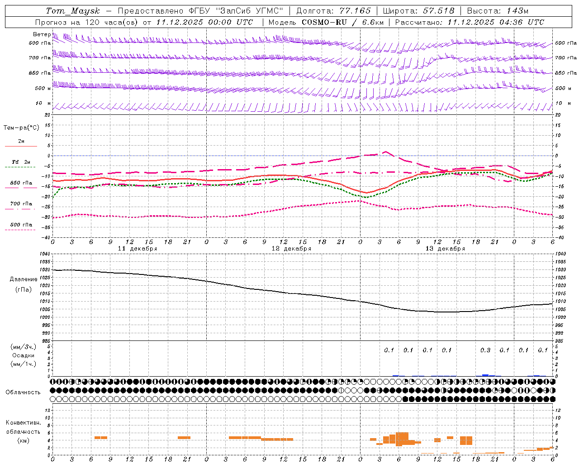The height and width of the screenshot is (463, 579).
Task: Click the Долгота: 77.165 longitude field
Action: (x=333, y=11)
